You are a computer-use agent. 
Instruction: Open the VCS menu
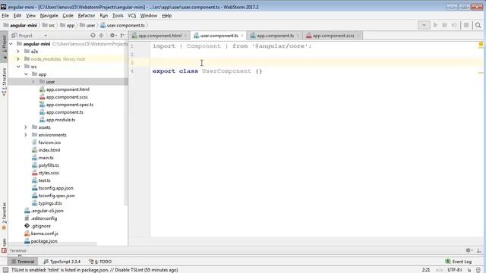pyautogui.click(x=131, y=15)
